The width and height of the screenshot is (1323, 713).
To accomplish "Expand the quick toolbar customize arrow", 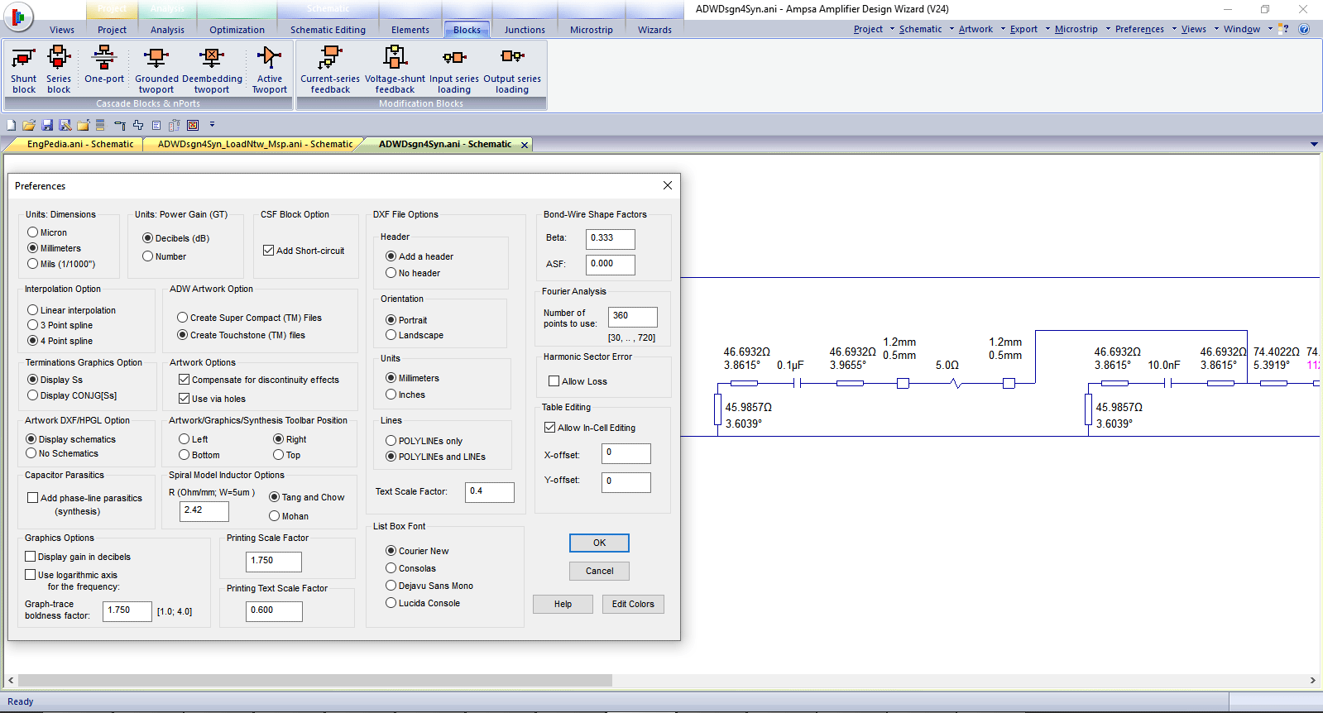I will [x=212, y=125].
